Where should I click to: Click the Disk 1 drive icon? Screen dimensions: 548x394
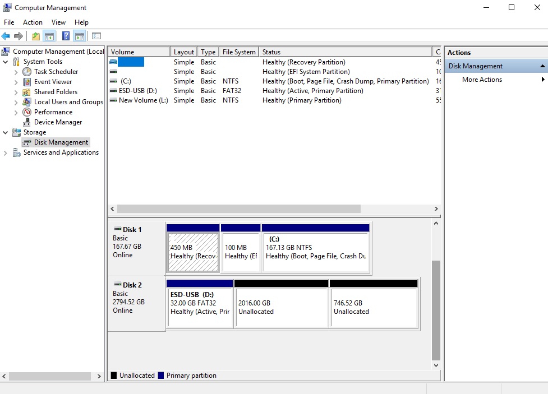(x=118, y=229)
